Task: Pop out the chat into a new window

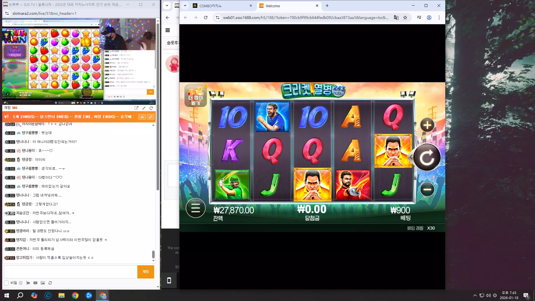Action: [x=136, y=108]
